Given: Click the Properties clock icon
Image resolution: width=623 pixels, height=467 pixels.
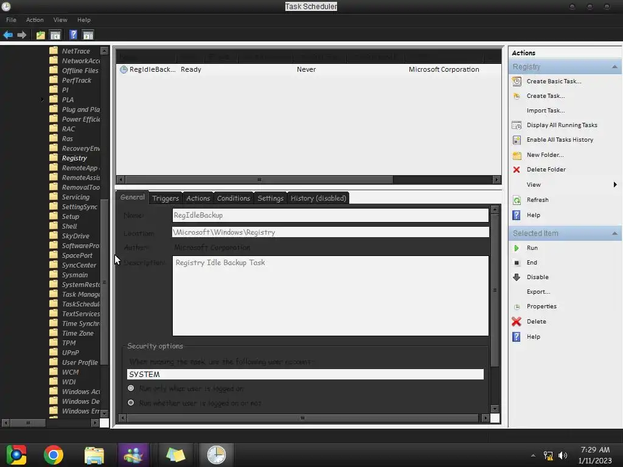Looking at the screenshot, I should tap(517, 307).
